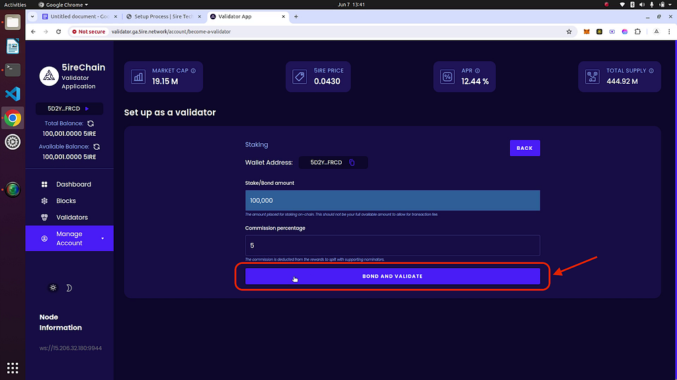Screen dimensions: 677x380
Task: Open a new Chrome tab
Action: (296, 16)
